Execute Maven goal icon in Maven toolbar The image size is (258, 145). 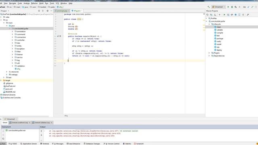228,15
